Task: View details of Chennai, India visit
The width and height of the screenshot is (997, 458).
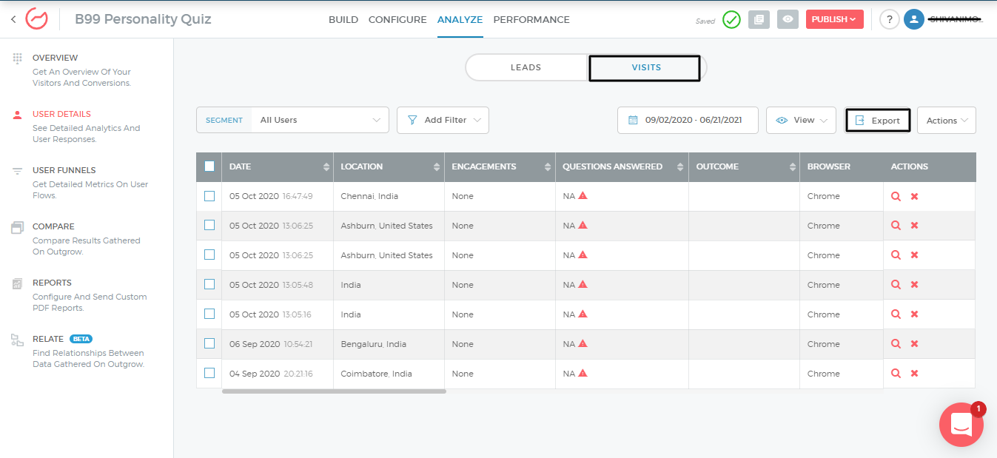Action: point(896,196)
